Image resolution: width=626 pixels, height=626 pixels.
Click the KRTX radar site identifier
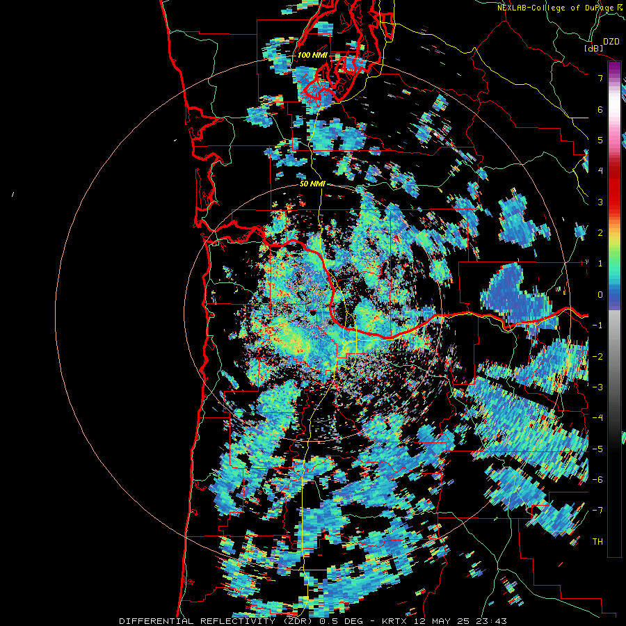396,621
